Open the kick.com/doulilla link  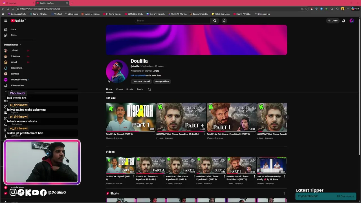(138, 76)
